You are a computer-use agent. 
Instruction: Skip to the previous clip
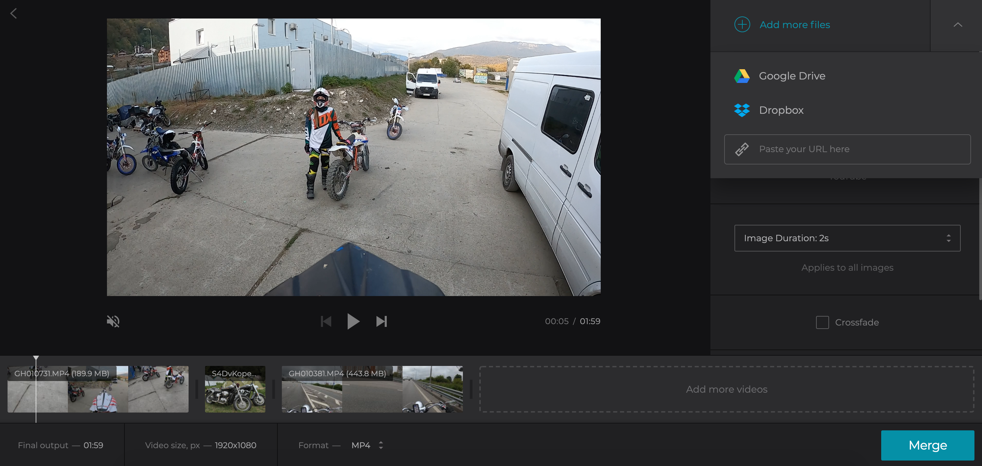click(x=326, y=321)
